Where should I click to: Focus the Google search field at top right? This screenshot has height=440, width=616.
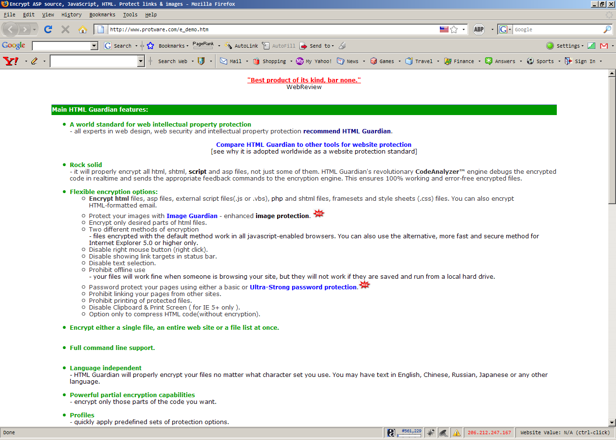pos(557,29)
